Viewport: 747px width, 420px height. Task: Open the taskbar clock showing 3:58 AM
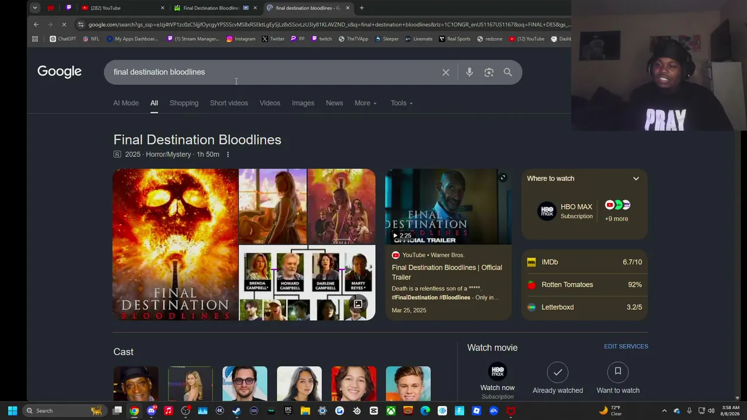(731, 411)
